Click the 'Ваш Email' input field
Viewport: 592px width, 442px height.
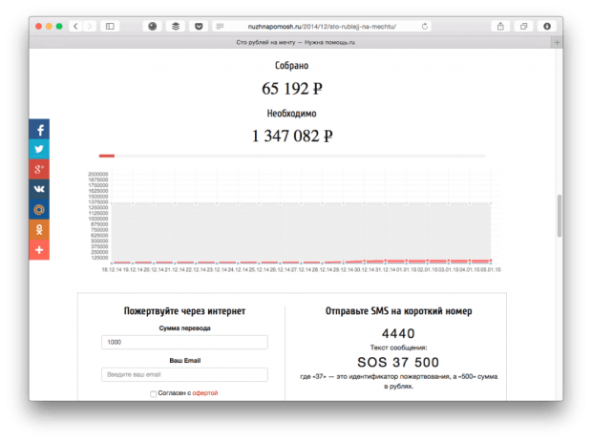[184, 374]
